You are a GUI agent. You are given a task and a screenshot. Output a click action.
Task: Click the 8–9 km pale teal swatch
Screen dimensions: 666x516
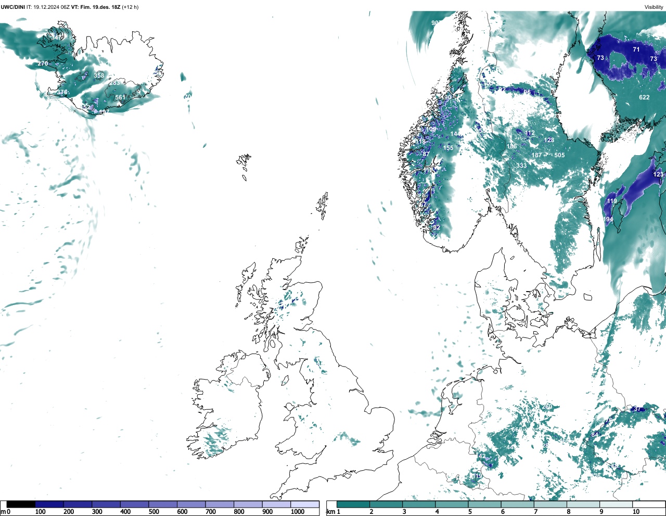click(583, 504)
